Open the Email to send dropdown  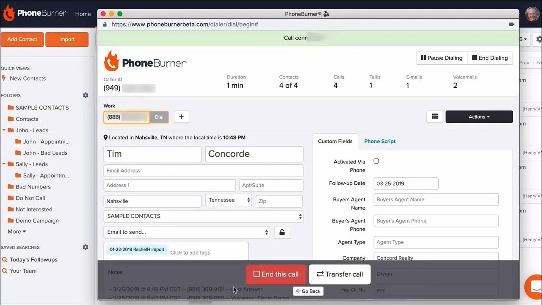pyautogui.click(x=187, y=232)
